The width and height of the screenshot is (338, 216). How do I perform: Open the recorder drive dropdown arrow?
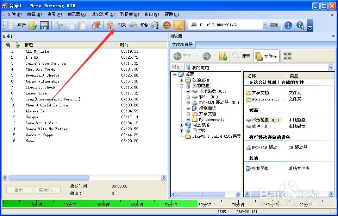[265, 25]
